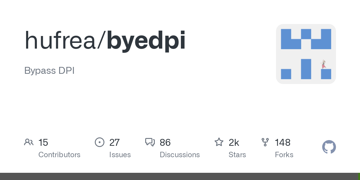This screenshot has height=180, width=360.
Task: Click the 27 issues count
Action: point(115,142)
